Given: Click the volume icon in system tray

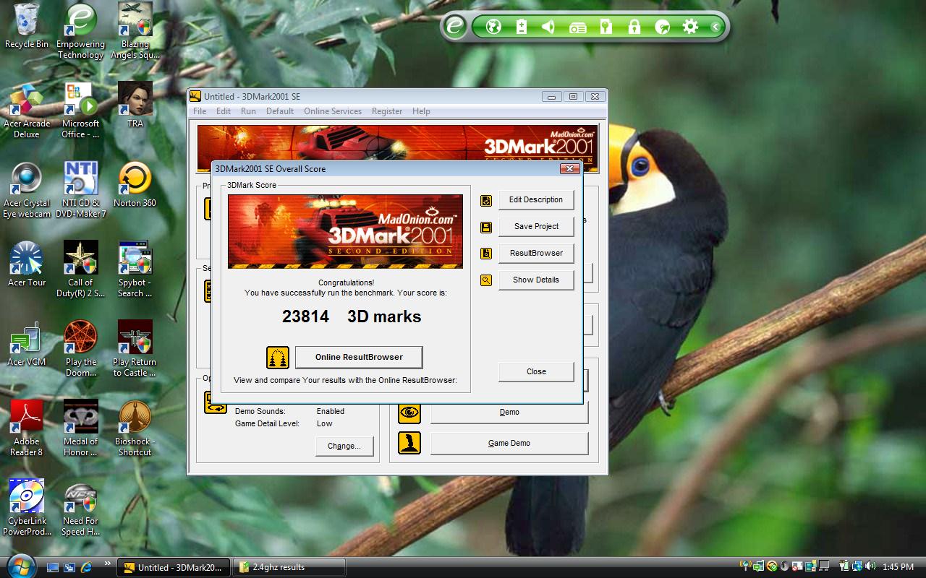Looking at the screenshot, I should [x=870, y=567].
